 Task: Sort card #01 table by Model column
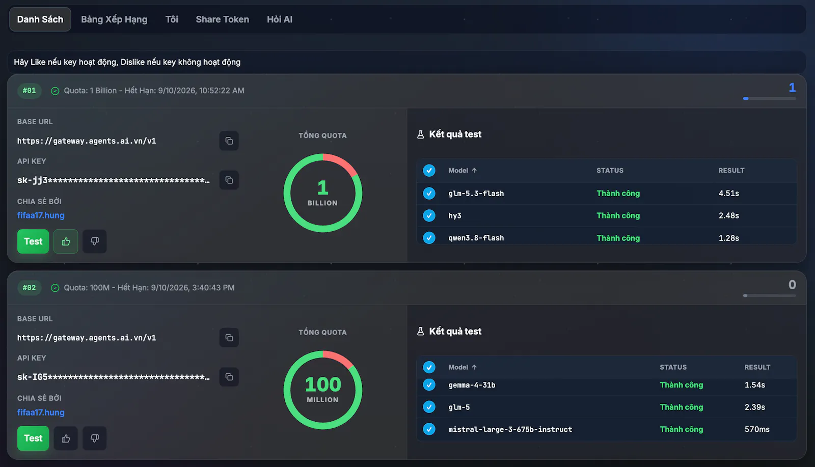(463, 171)
